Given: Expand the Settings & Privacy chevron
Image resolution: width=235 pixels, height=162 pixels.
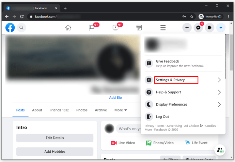Looking at the screenshot, I should (219, 80).
